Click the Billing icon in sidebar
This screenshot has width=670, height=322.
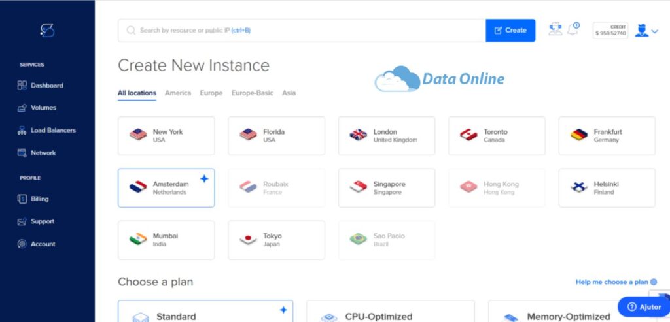(x=22, y=199)
